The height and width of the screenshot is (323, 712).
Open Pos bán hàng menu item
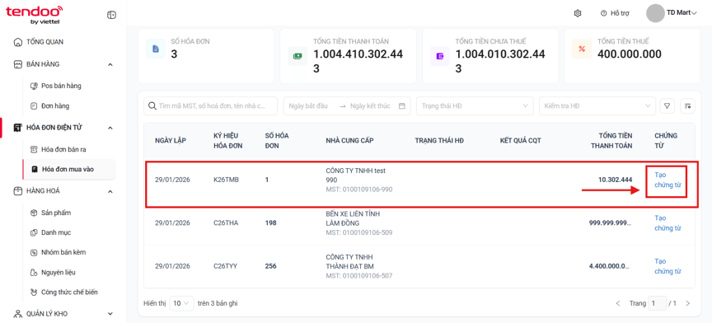(61, 86)
